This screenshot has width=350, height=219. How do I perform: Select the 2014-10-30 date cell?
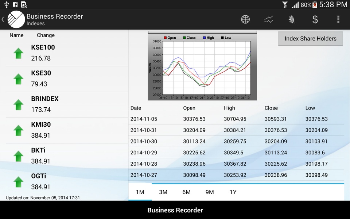tap(144, 141)
